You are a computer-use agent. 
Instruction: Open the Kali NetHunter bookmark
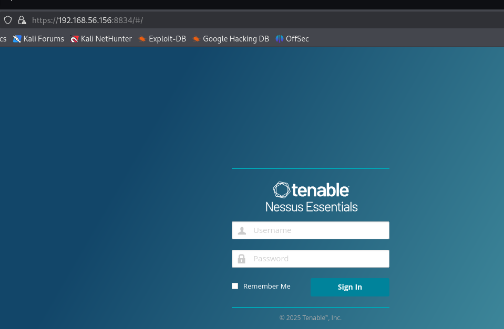[x=101, y=39]
